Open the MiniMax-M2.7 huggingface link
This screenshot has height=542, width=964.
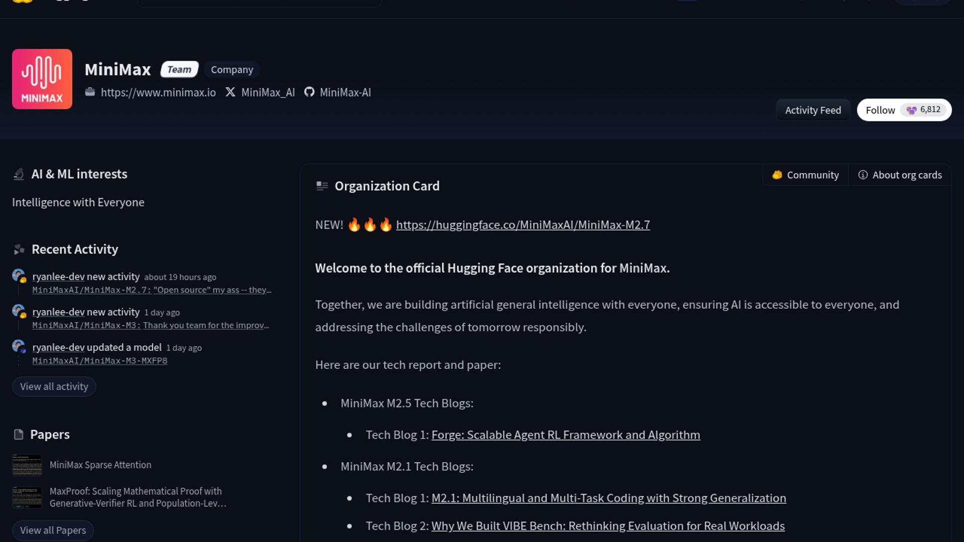pos(523,225)
